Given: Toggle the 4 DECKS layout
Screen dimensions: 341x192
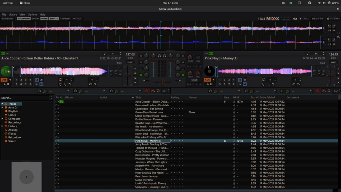Looking at the screenshot, I should 35,19.
